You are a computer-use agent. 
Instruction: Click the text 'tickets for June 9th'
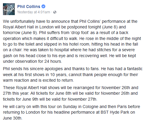[x=20, y=99]
